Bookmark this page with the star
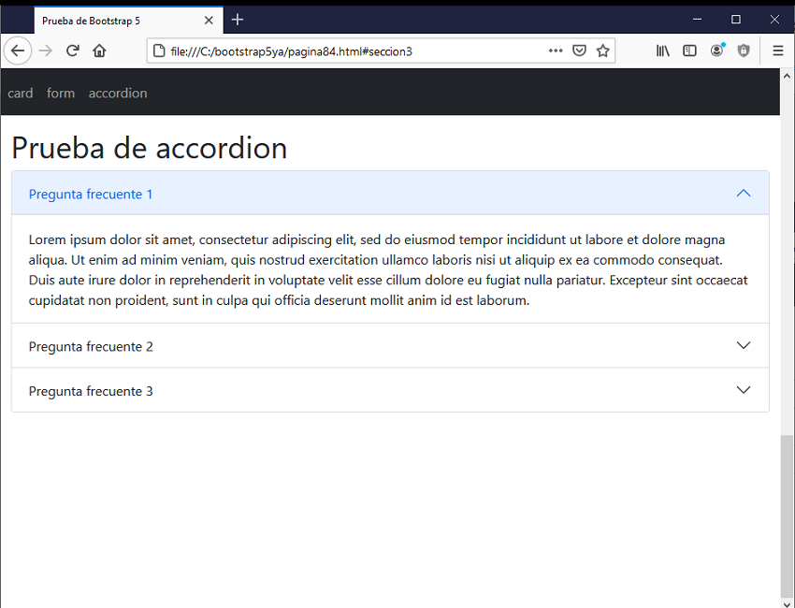This screenshot has width=795, height=608. 602,51
